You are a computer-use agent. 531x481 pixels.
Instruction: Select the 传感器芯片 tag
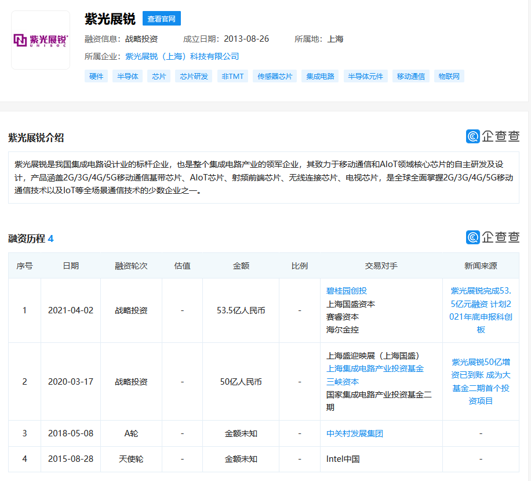(275, 76)
